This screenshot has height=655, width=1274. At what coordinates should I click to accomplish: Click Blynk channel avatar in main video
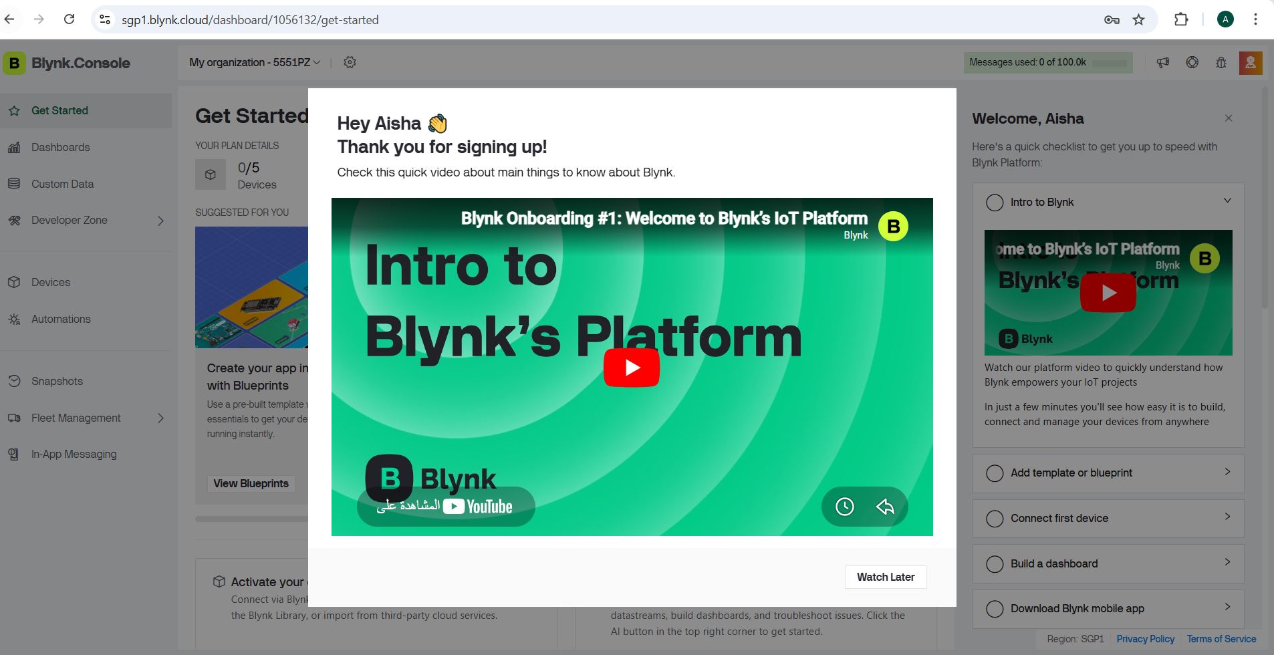click(x=893, y=227)
